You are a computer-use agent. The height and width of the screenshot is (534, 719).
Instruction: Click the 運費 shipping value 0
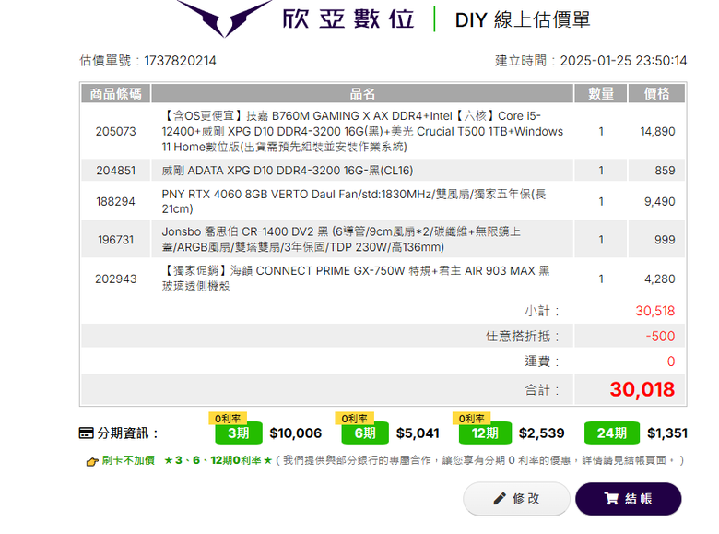click(x=671, y=362)
